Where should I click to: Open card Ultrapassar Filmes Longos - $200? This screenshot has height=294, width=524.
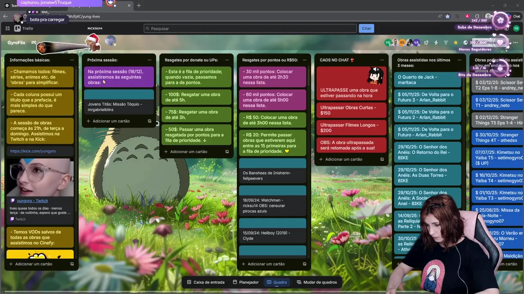(x=351, y=128)
